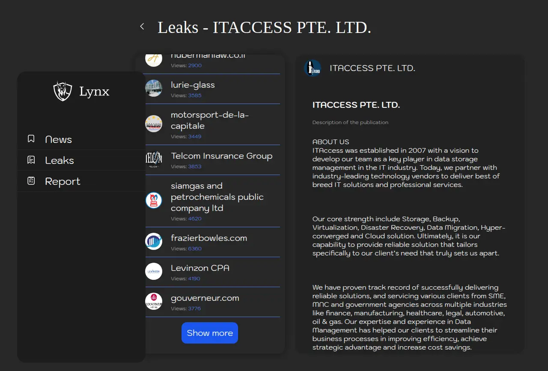Click the lurie-glass building thumbnail
Screen dimensions: 548x371
tap(154, 88)
